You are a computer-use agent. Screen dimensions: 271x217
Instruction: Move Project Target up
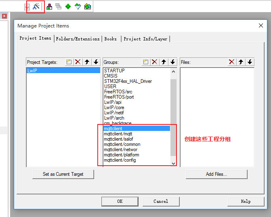87,62
